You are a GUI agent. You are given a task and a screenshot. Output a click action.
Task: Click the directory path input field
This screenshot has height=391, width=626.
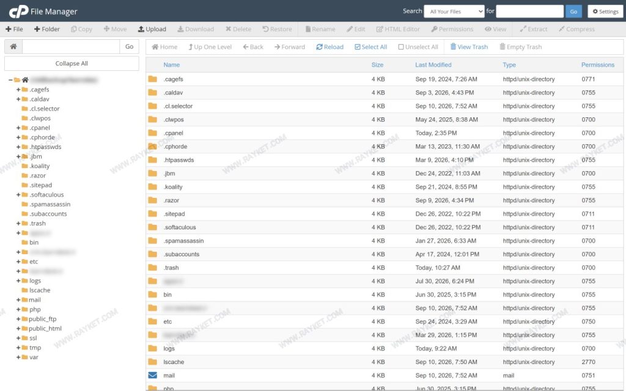tap(71, 46)
